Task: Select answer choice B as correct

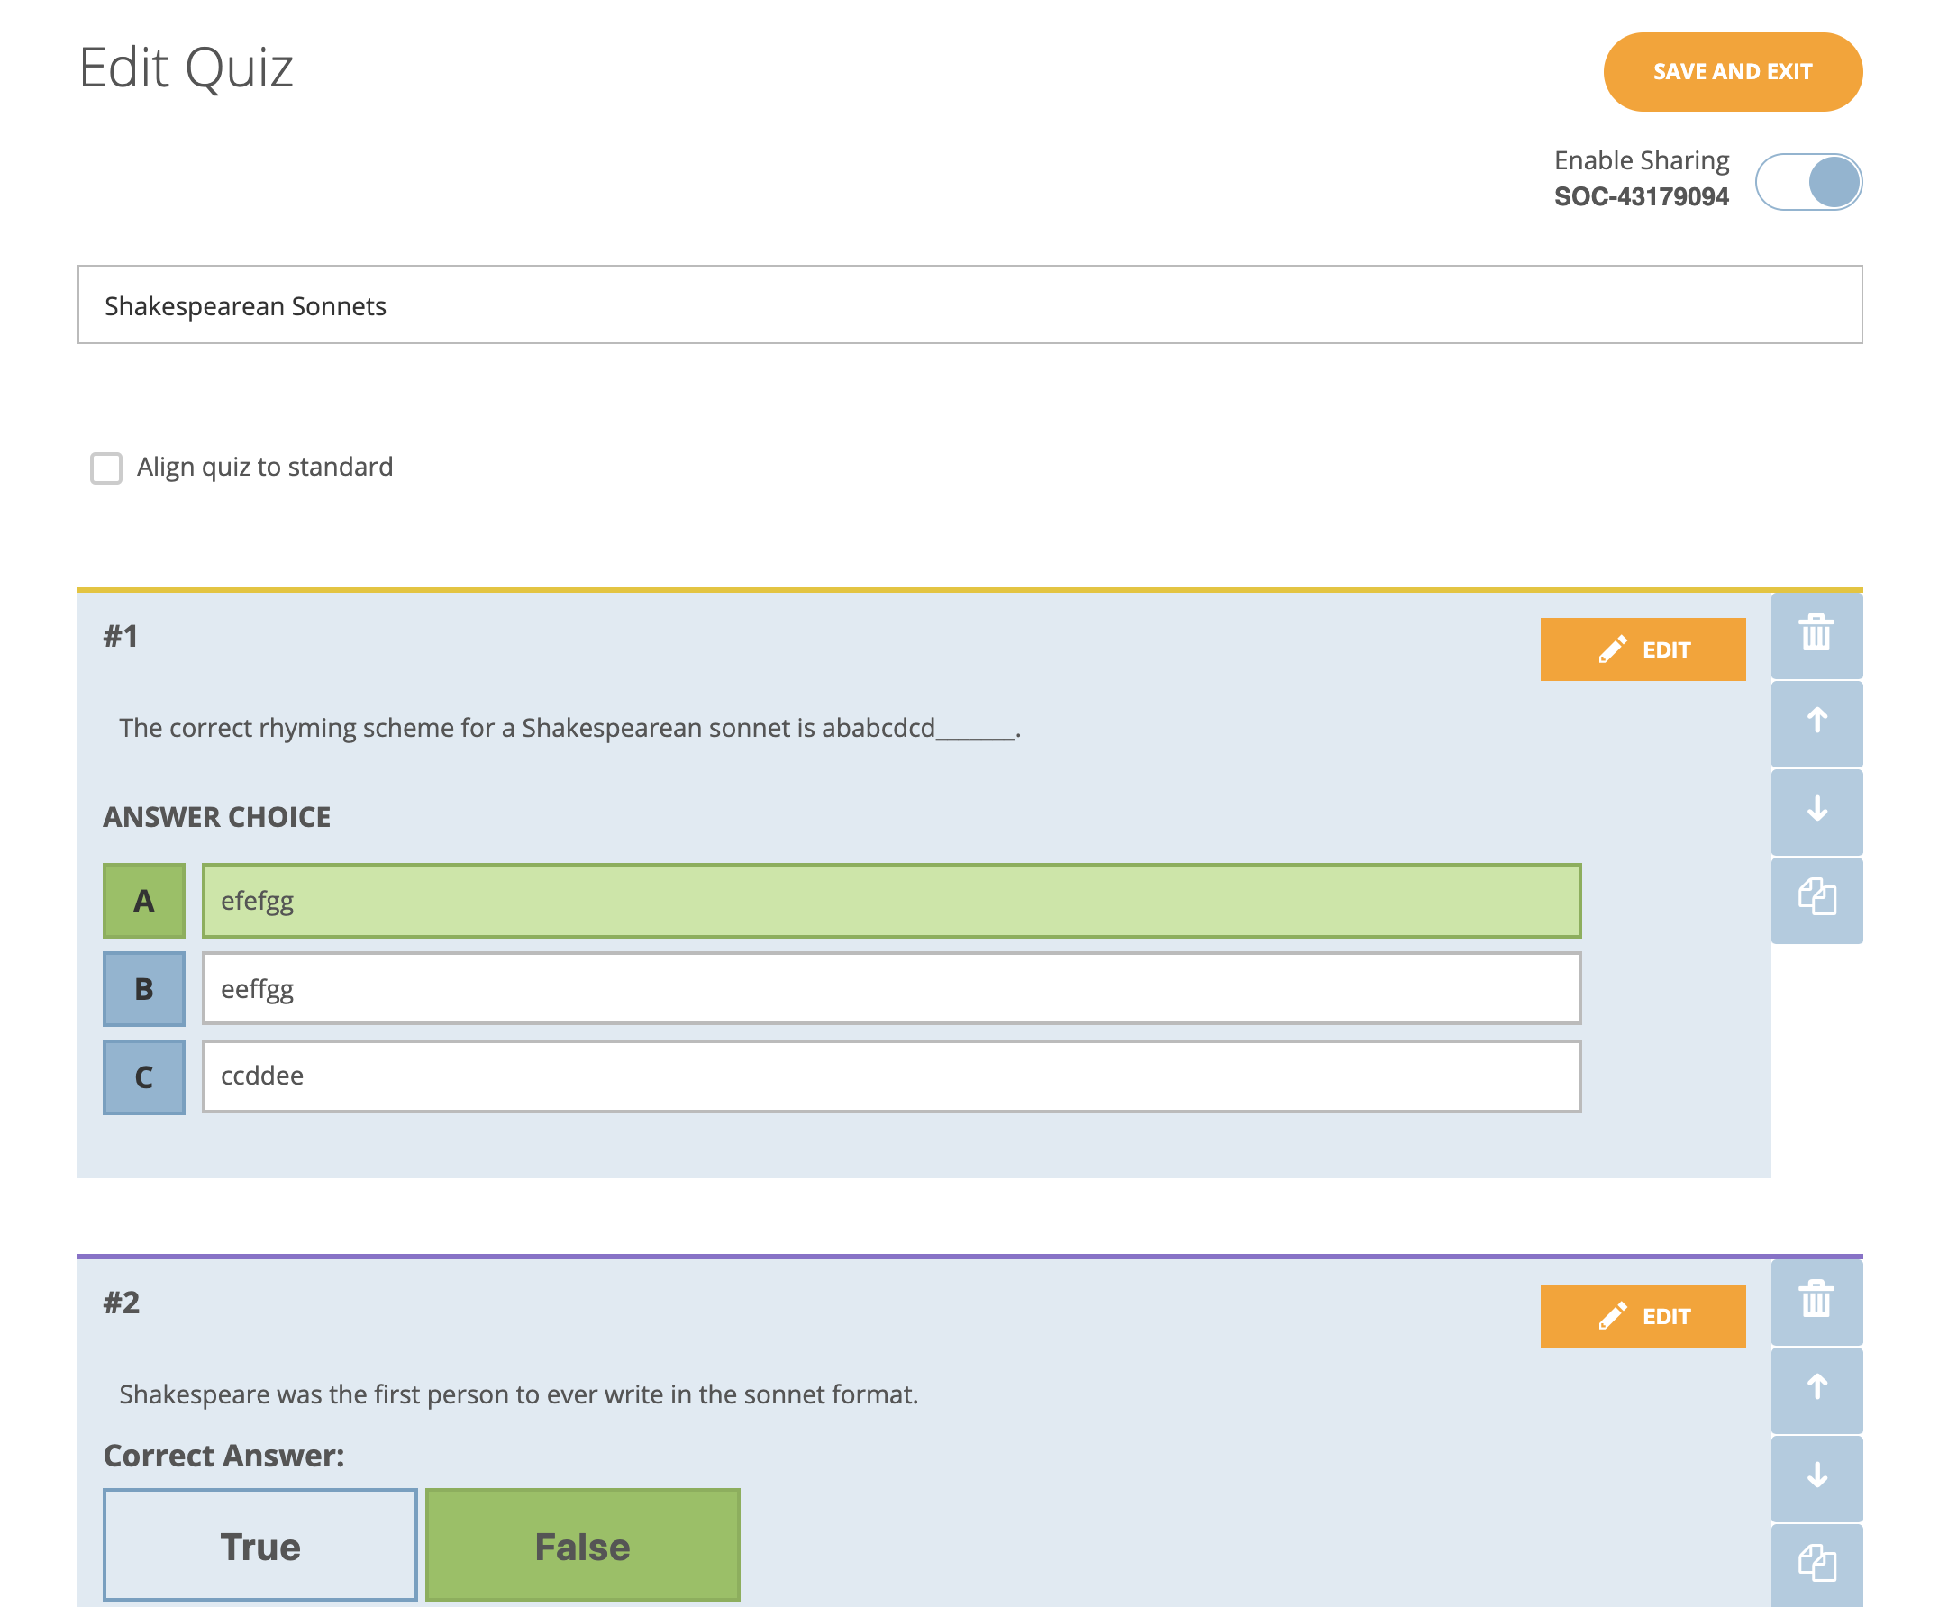Action: [143, 989]
